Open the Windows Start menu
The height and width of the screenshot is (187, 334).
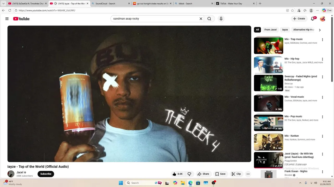point(121,183)
